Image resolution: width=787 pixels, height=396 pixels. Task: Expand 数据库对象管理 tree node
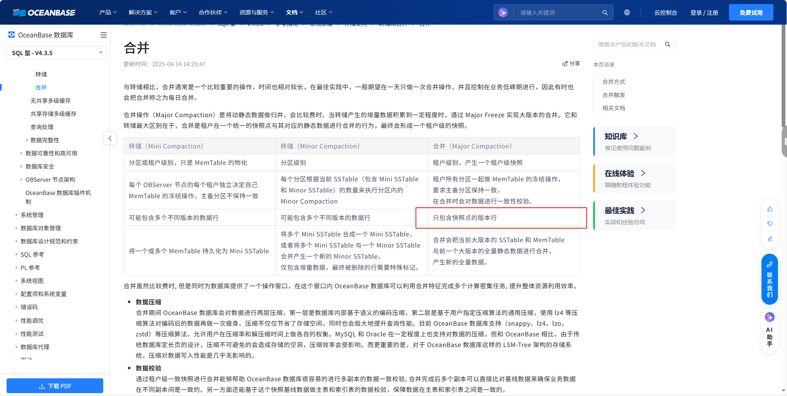pos(16,228)
